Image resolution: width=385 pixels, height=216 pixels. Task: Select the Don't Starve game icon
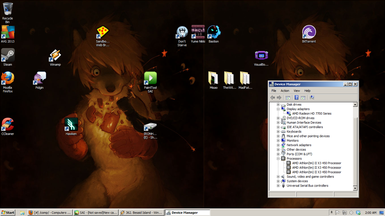(182, 36)
